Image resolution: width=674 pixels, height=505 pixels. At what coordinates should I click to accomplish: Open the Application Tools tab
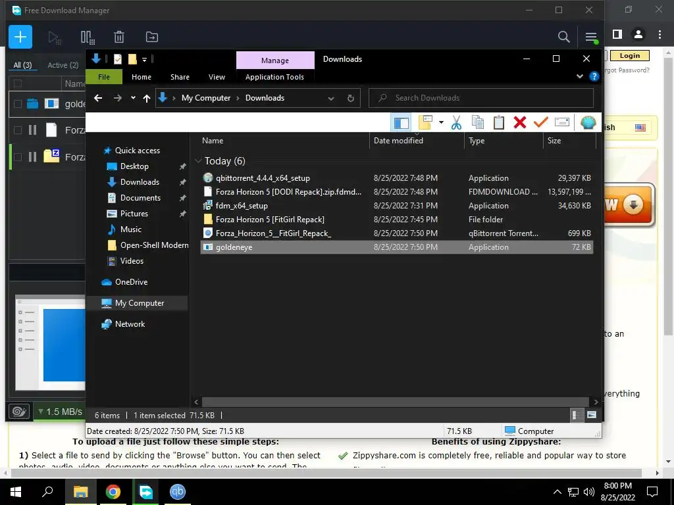(274, 77)
